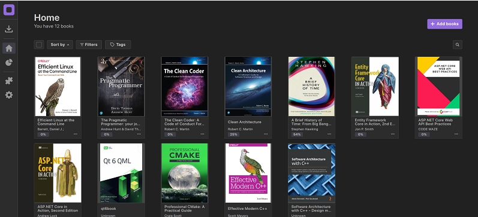Open options dots for ASP.NET Core Web API
Viewport: 478px width, 217px height.
pyautogui.click(x=456, y=134)
